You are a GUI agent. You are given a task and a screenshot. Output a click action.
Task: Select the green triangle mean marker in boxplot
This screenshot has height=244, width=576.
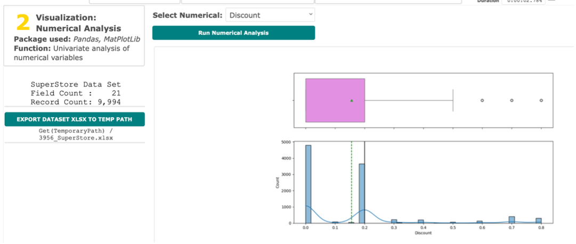tap(352, 100)
